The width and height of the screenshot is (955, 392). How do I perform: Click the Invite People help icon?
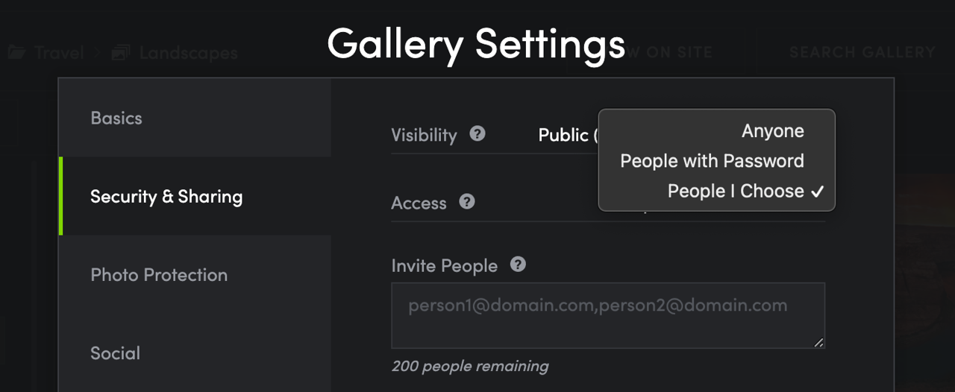point(518,265)
